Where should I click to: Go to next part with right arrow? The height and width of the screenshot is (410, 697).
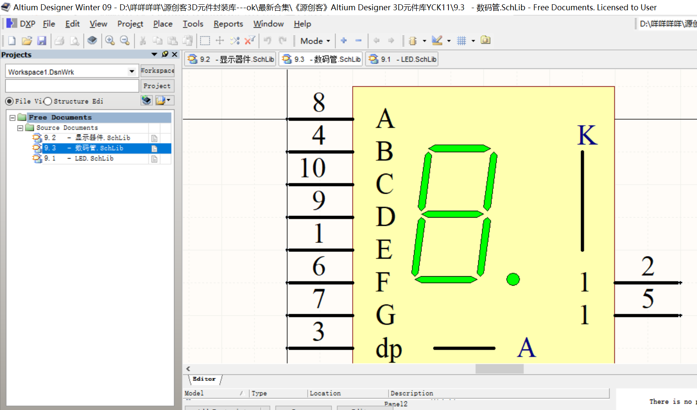tap(391, 41)
